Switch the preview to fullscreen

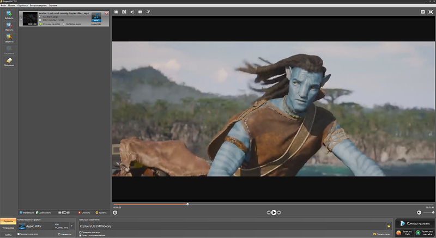[x=431, y=12]
